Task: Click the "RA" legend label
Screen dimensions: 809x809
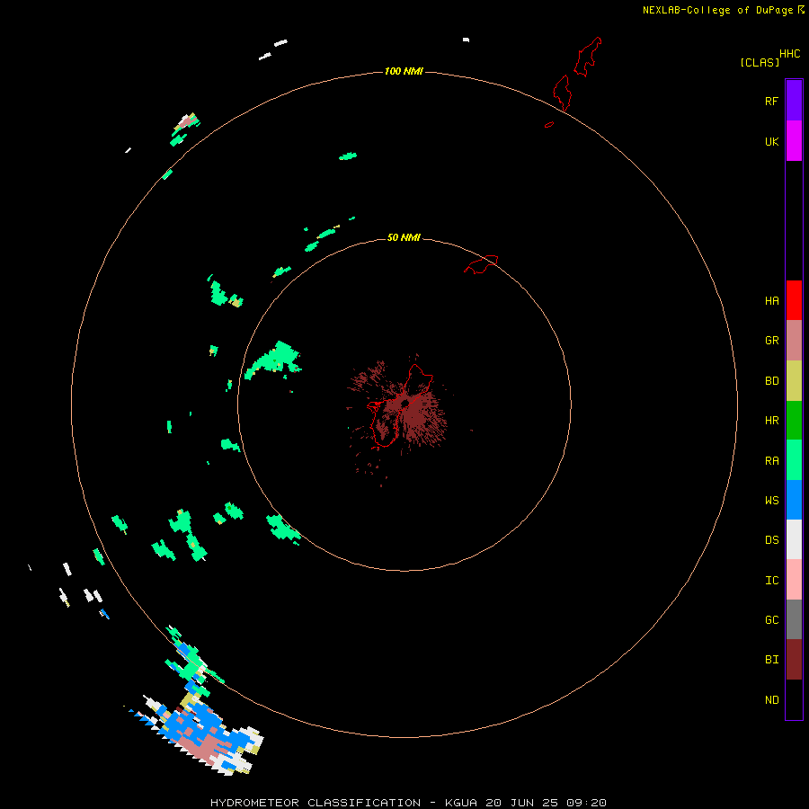Action: coord(771,461)
